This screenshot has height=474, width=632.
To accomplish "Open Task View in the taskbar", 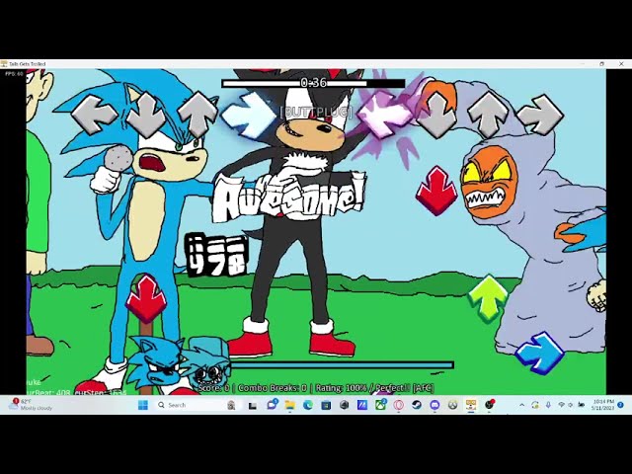I will pos(253,405).
